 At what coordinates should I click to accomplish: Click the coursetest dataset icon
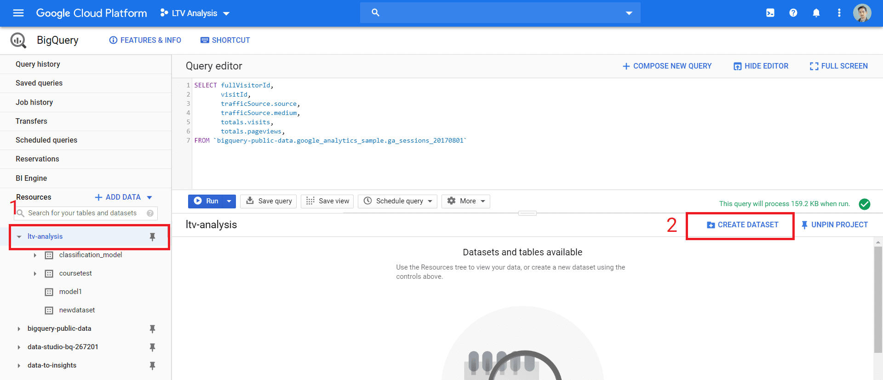(x=49, y=273)
